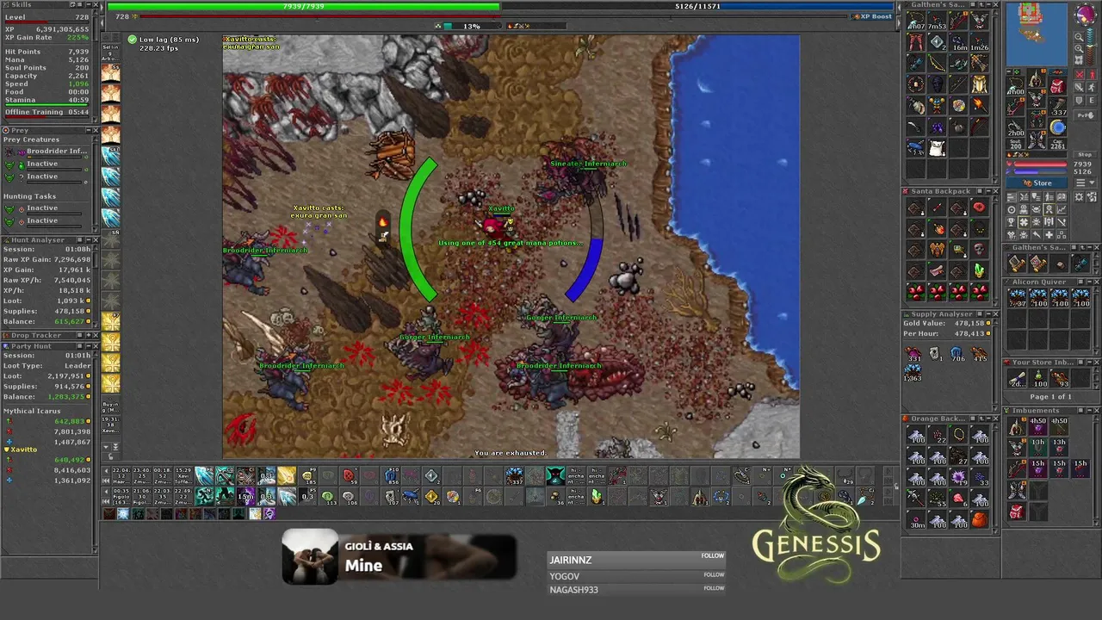Minimize the Santa Backpack container

988,191
